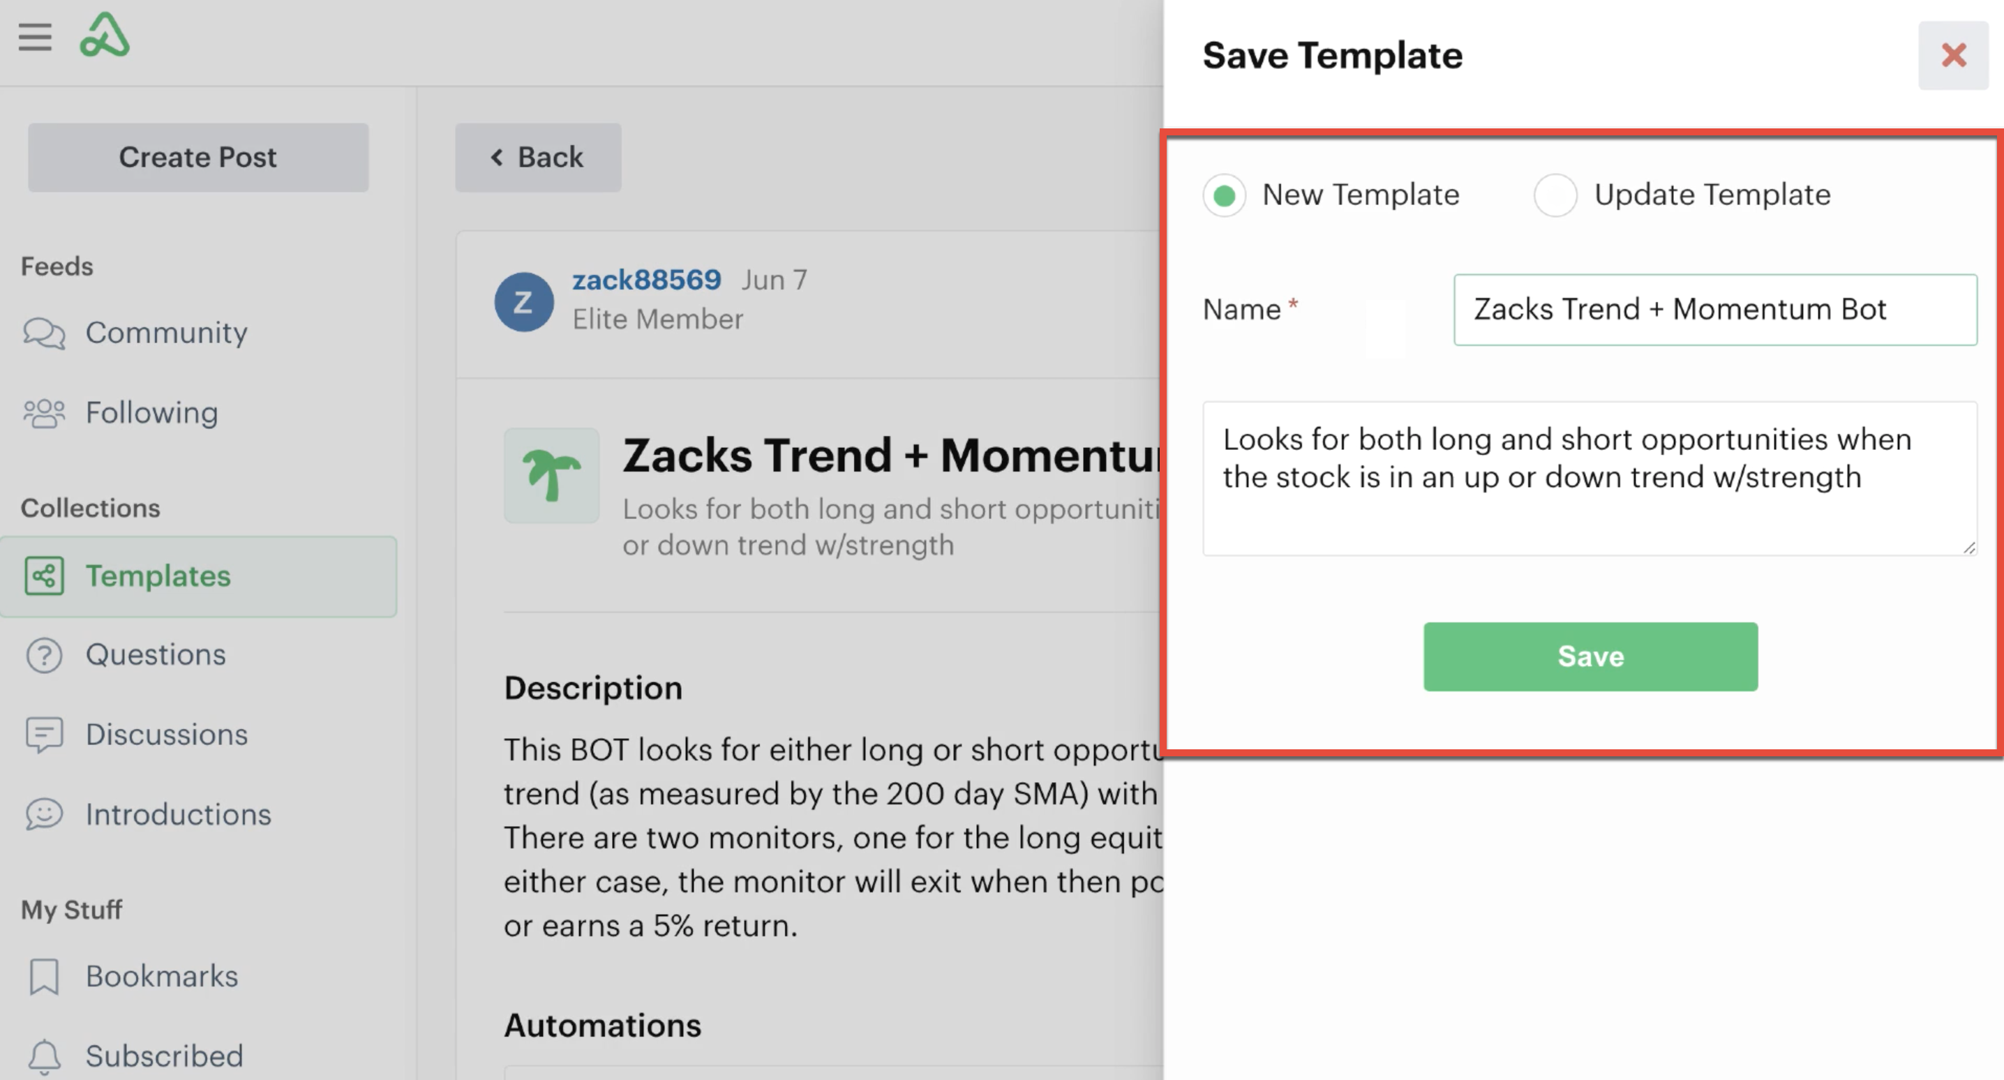
Task: Click the Introductions smiley icon
Action: [43, 815]
